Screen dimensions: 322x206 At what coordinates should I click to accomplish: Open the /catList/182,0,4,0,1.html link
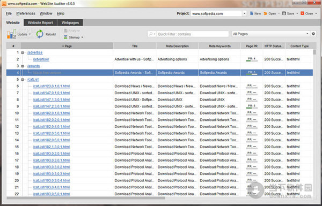tap(52, 127)
